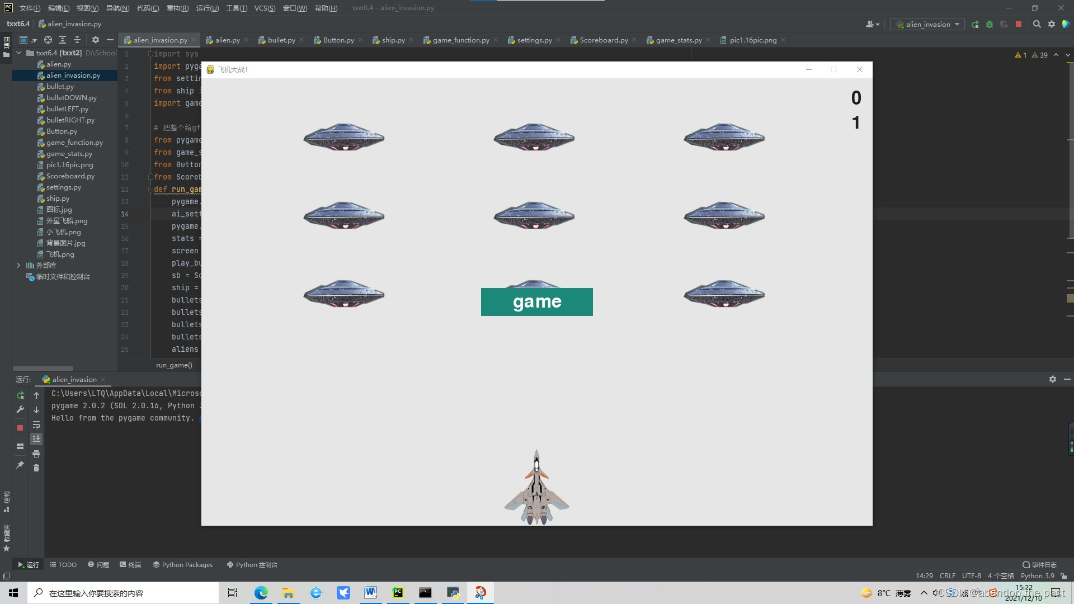Click the project tree horizontal scrollbar

click(x=43, y=369)
